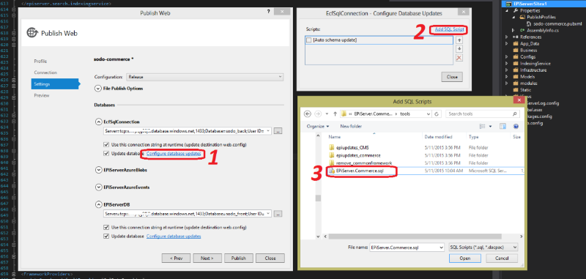The image size is (586, 279).
Task: Go back in Add SQL Scripts dialog
Action: click(308, 114)
